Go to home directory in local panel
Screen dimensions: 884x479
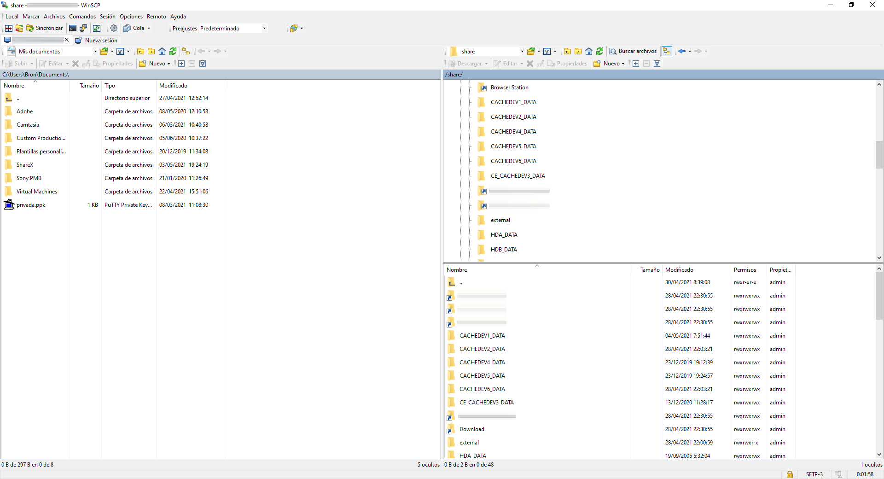coord(162,51)
